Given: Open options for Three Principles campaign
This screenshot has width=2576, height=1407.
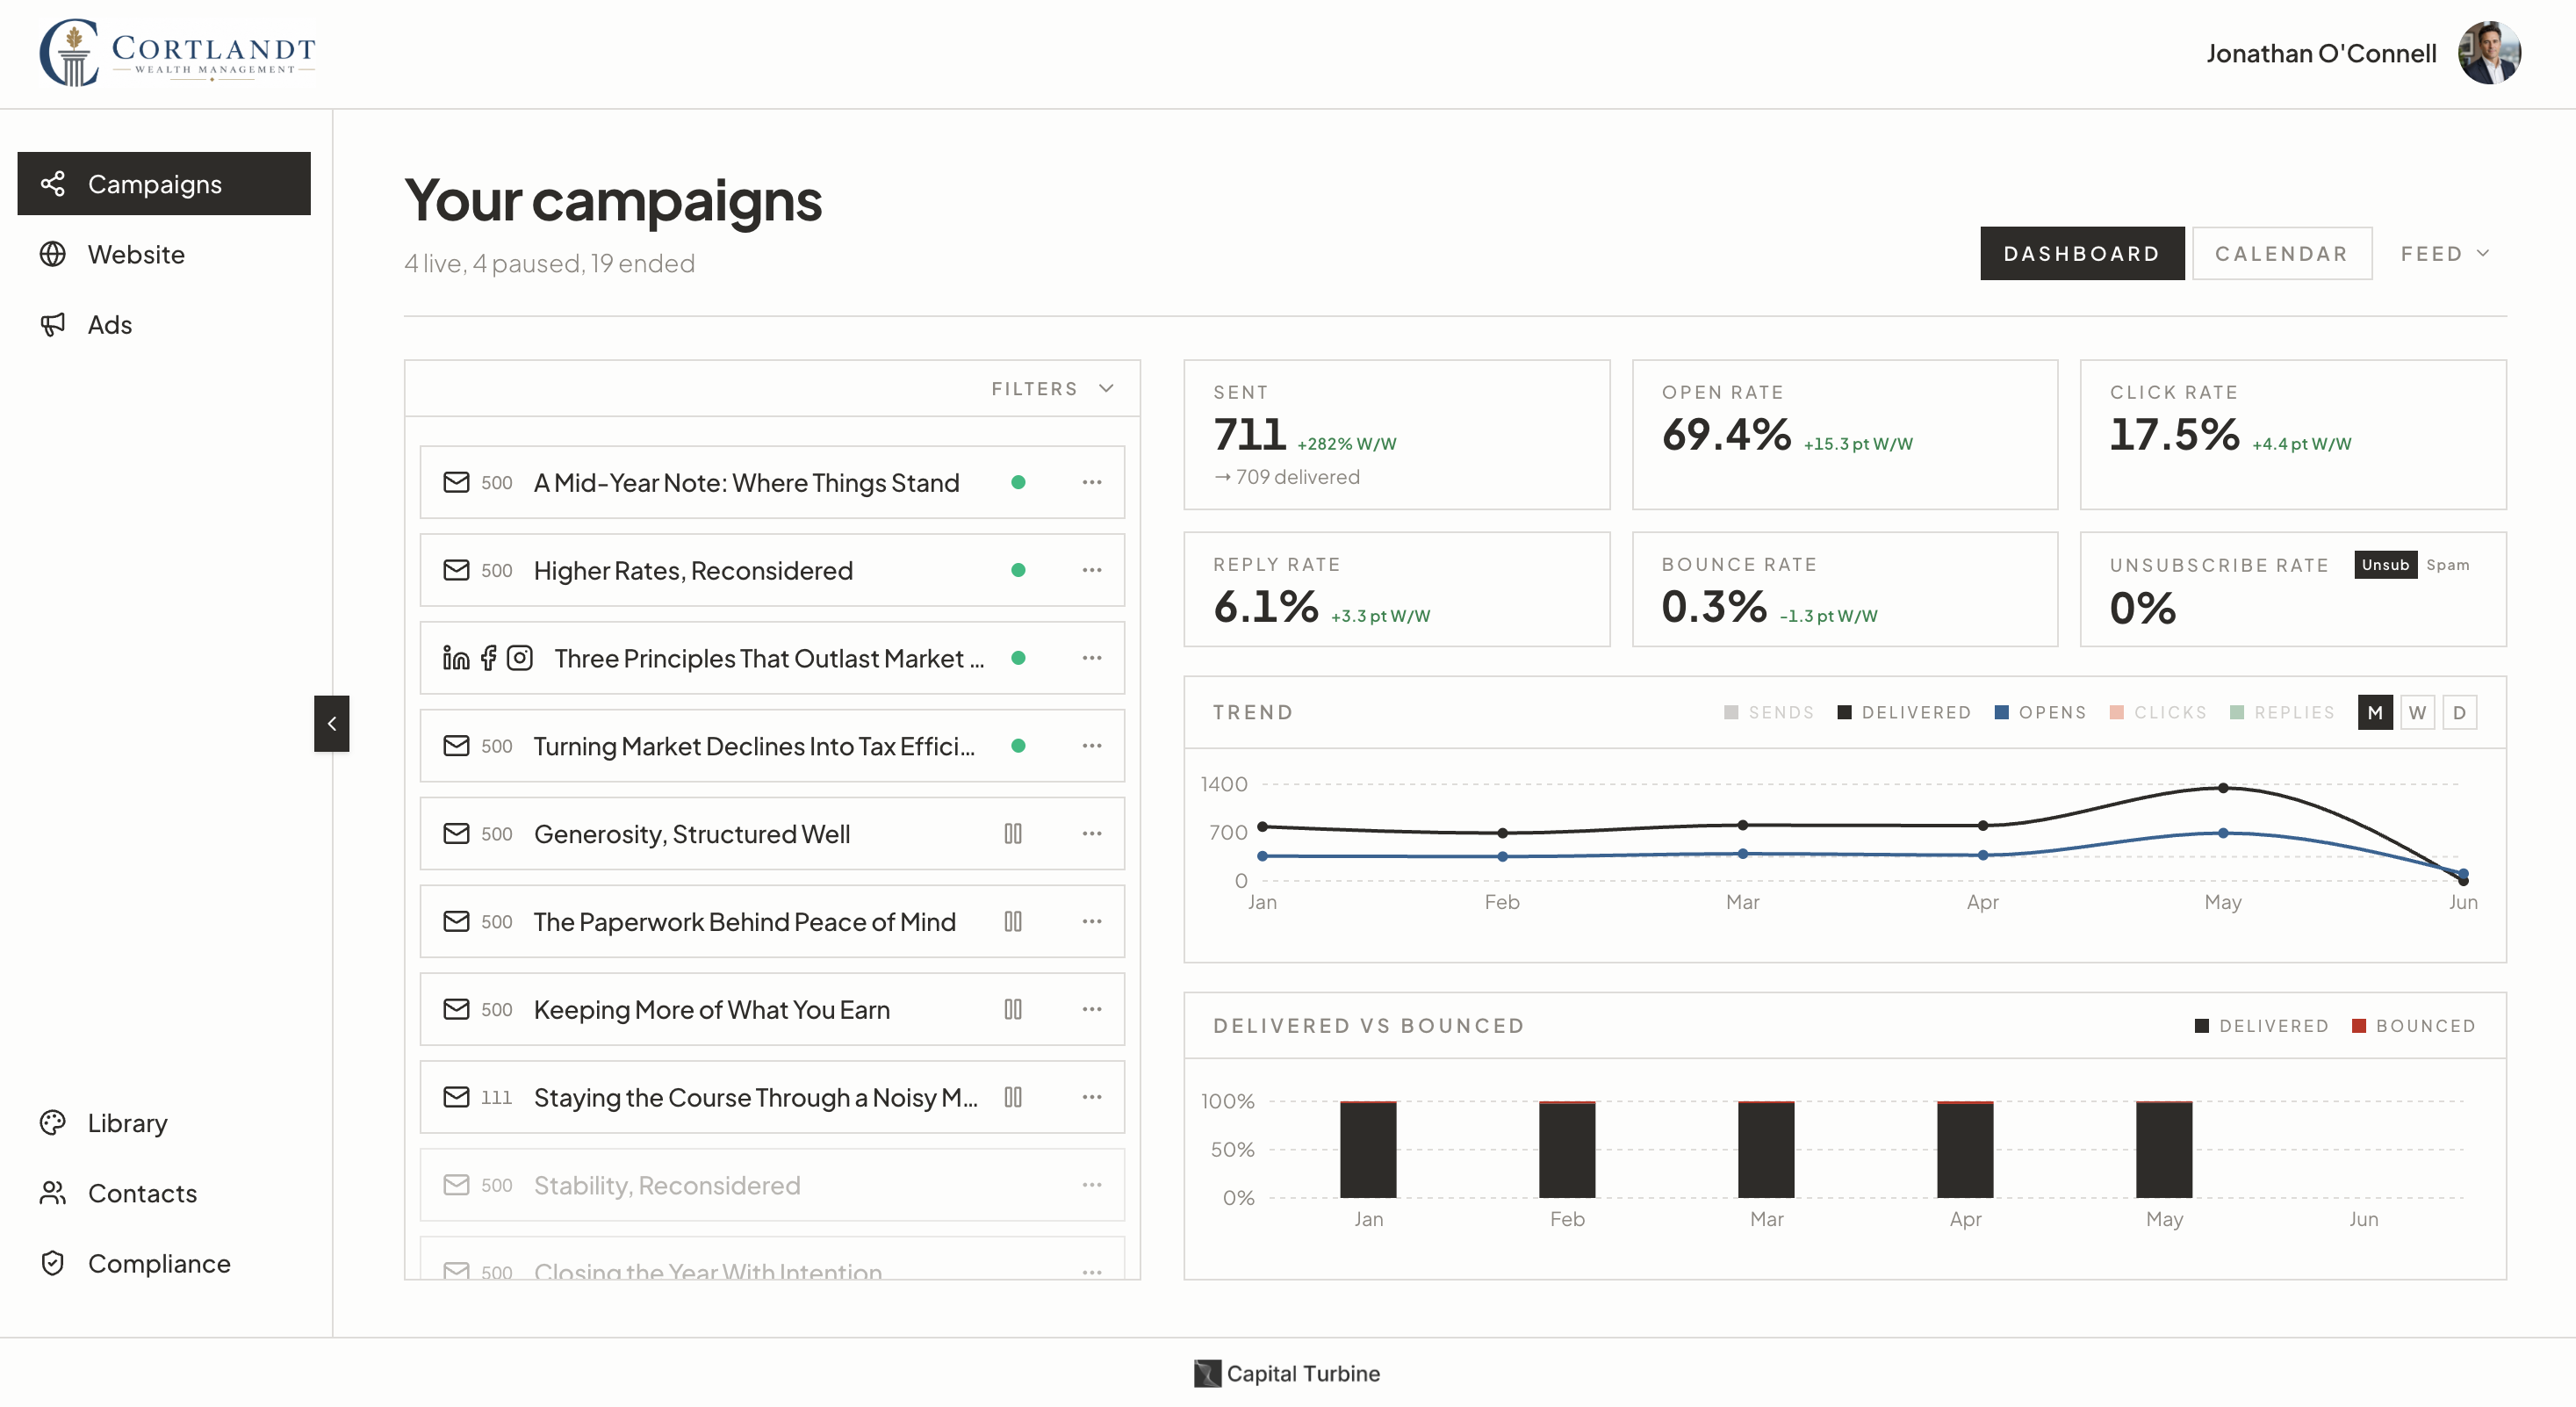Looking at the screenshot, I should tap(1092, 658).
